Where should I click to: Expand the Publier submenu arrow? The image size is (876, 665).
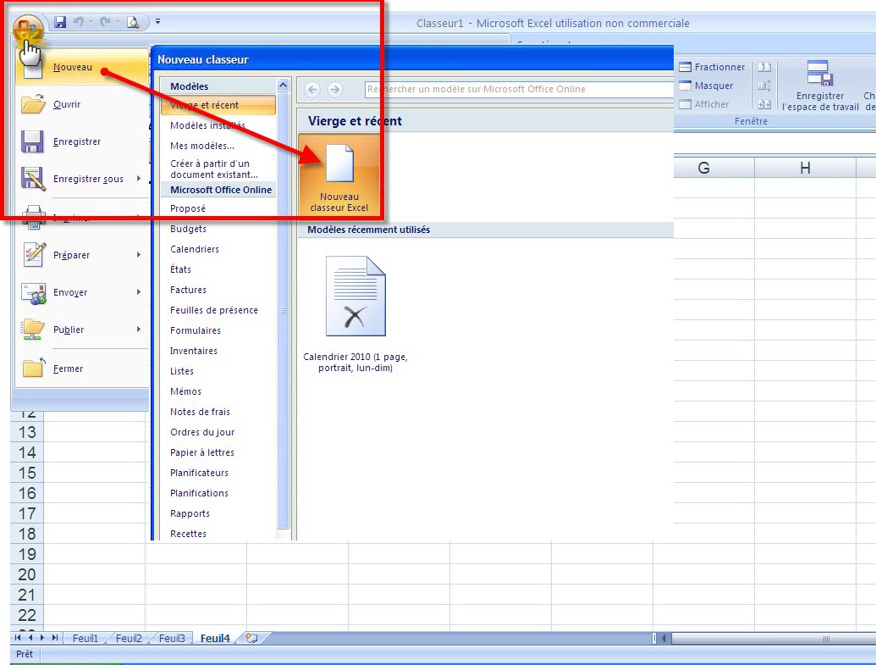tap(139, 330)
